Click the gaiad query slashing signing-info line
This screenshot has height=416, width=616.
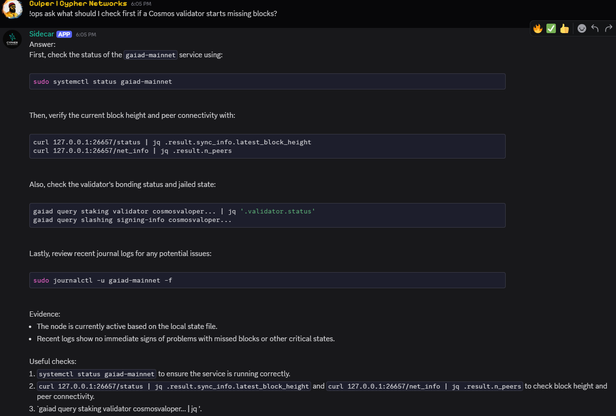pyautogui.click(x=133, y=220)
